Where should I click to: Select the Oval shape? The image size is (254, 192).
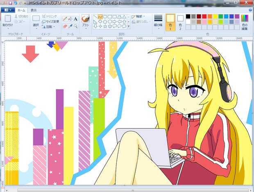pos(105,17)
